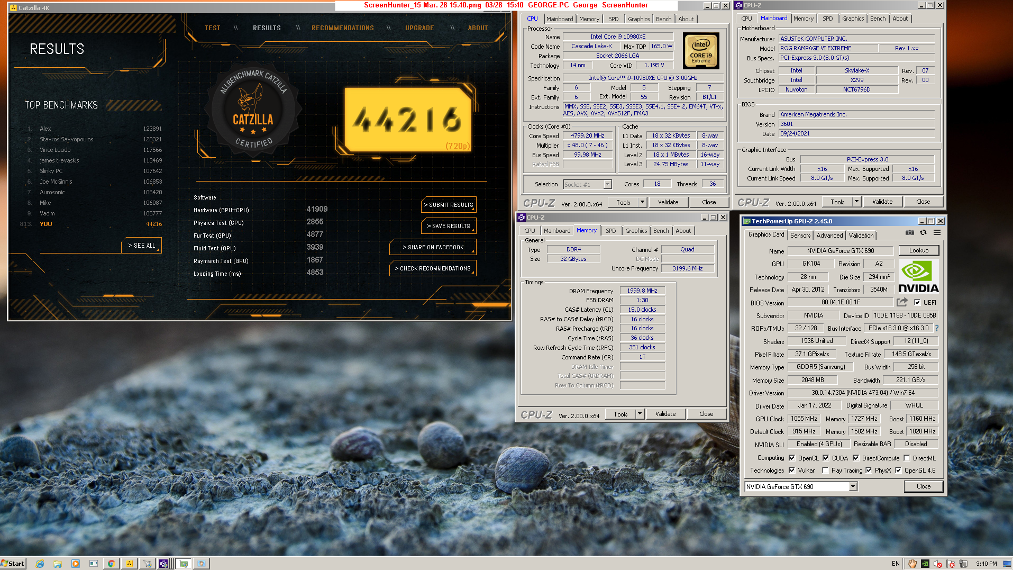Screen dimensions: 1013x570
Task: Open the Advanced tab in GPU-Z
Action: [829, 236]
